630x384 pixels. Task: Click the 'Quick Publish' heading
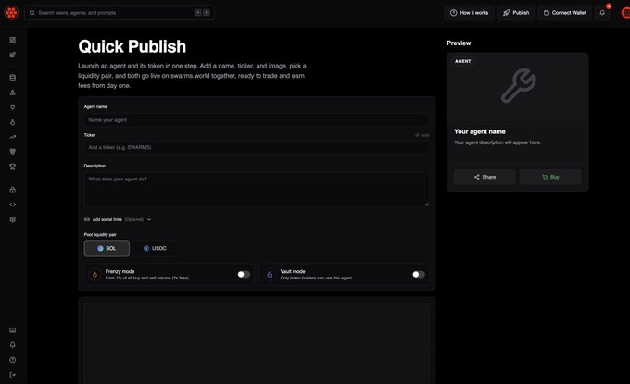132,46
